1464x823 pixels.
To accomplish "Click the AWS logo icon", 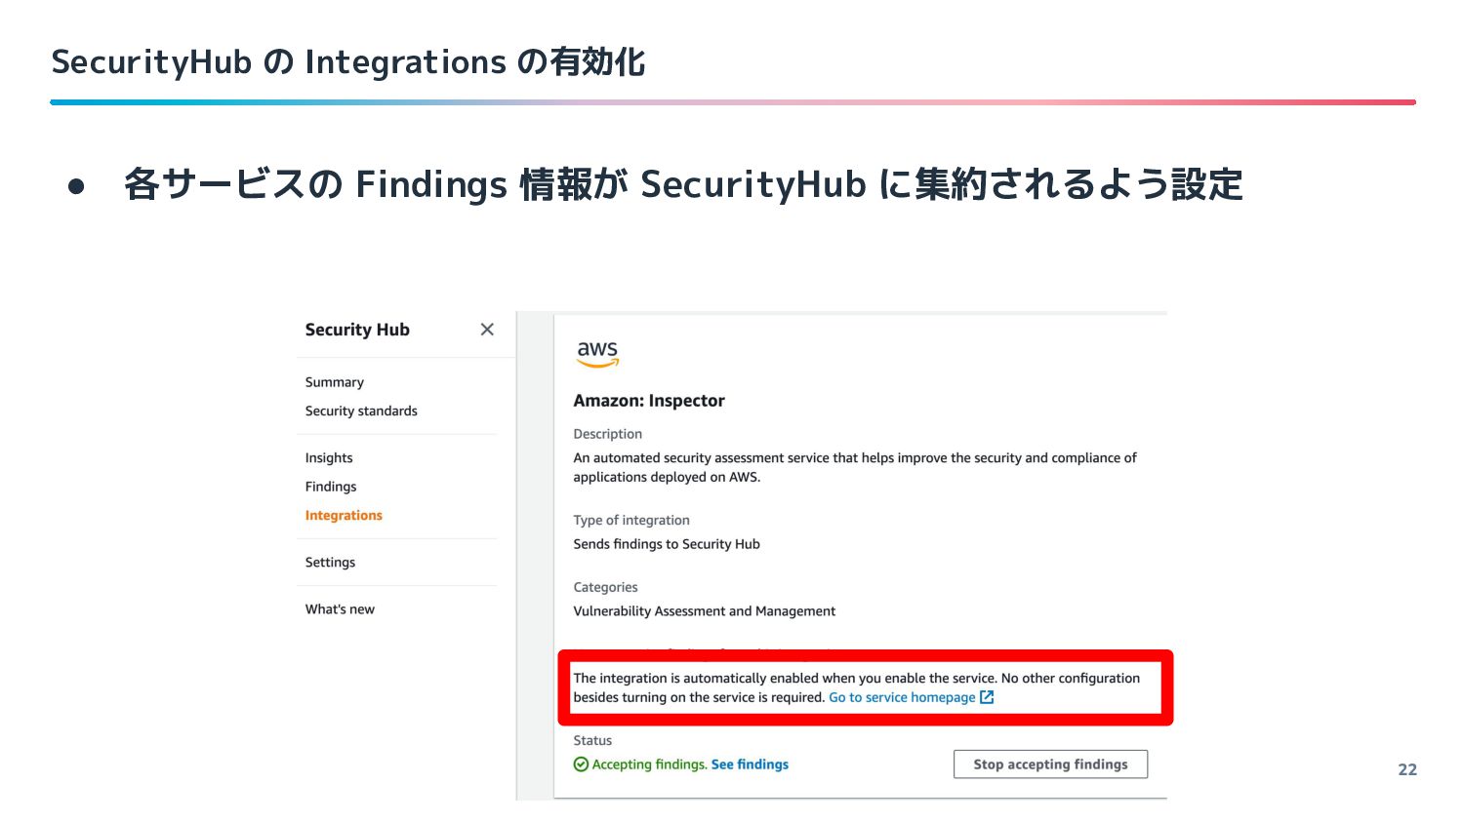I will [597, 354].
